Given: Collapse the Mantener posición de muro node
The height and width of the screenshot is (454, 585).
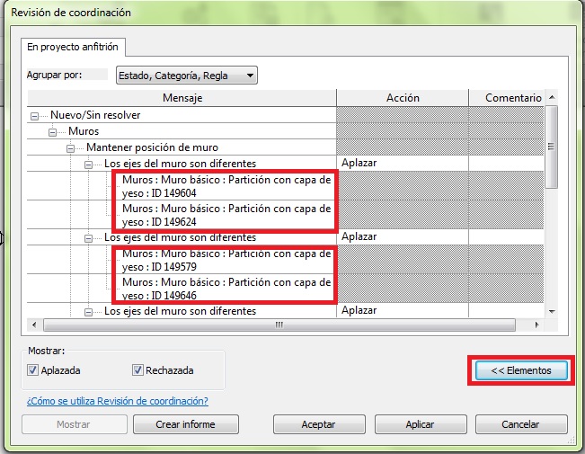Looking at the screenshot, I should tap(71, 147).
